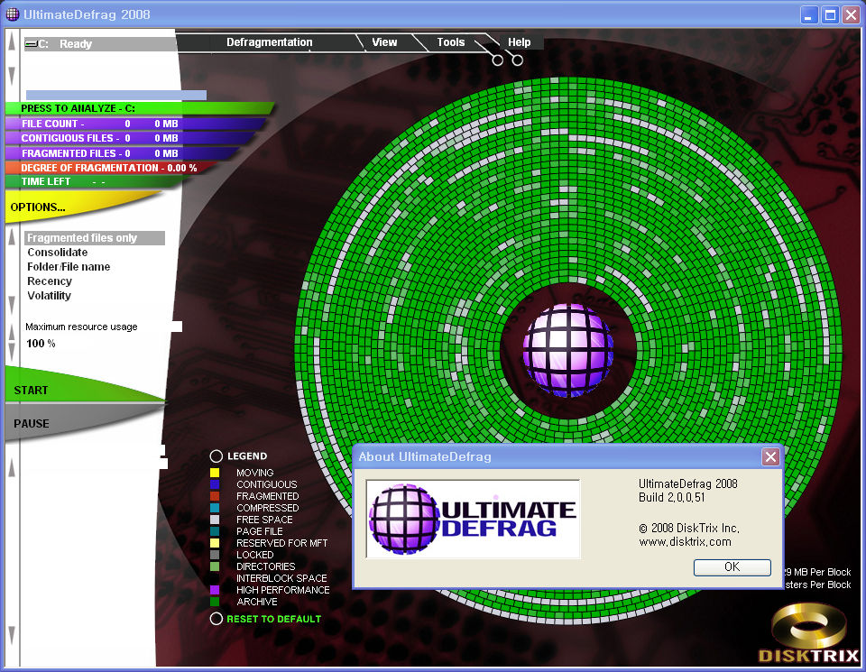Screen dimensions: 866x672
Task: Click the RESET TO DEFAULT label
Action: click(x=274, y=619)
